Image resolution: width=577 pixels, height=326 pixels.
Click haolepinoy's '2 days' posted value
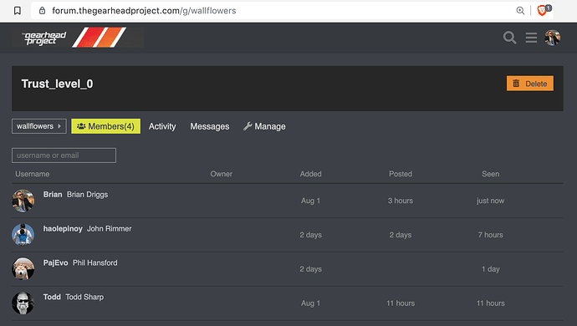tap(401, 235)
